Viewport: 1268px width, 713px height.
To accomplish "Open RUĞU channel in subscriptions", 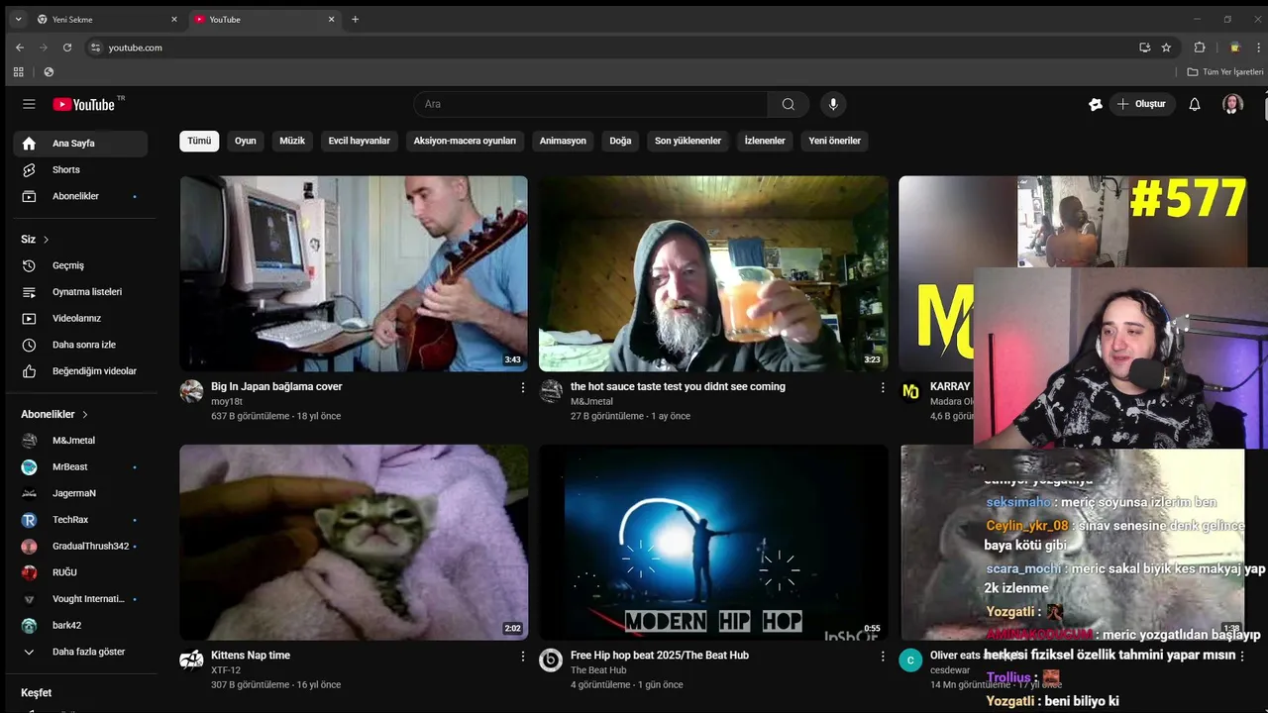I will pyautogui.click(x=80, y=572).
